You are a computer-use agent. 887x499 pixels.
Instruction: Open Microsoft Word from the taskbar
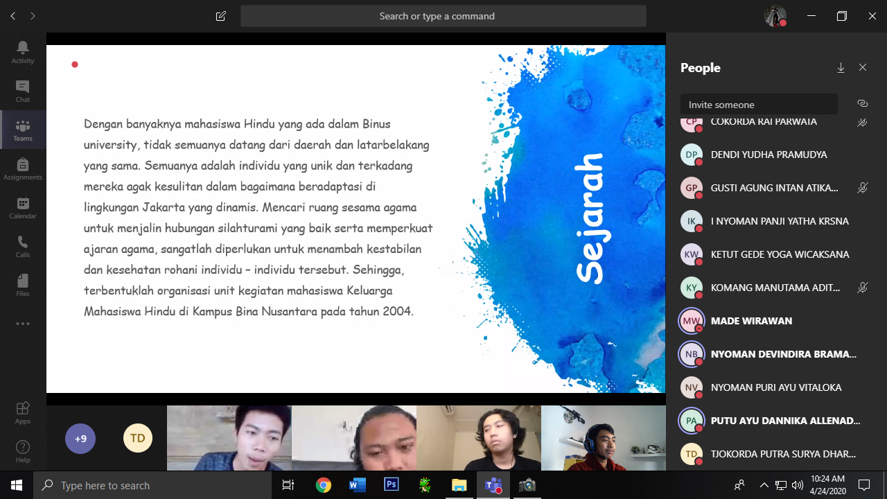[x=357, y=485]
